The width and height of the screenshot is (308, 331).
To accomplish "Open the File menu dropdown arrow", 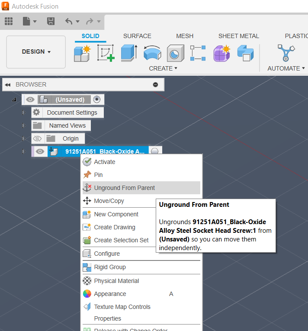I will 35,21.
